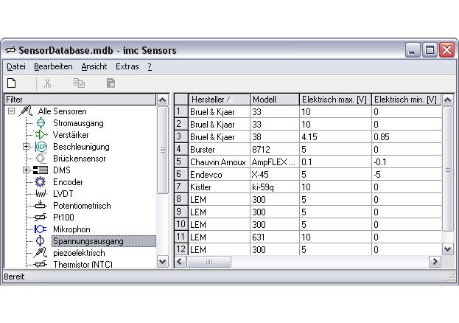Click the Endevco manufacturer cell
The height and width of the screenshot is (323, 459).
click(x=220, y=175)
